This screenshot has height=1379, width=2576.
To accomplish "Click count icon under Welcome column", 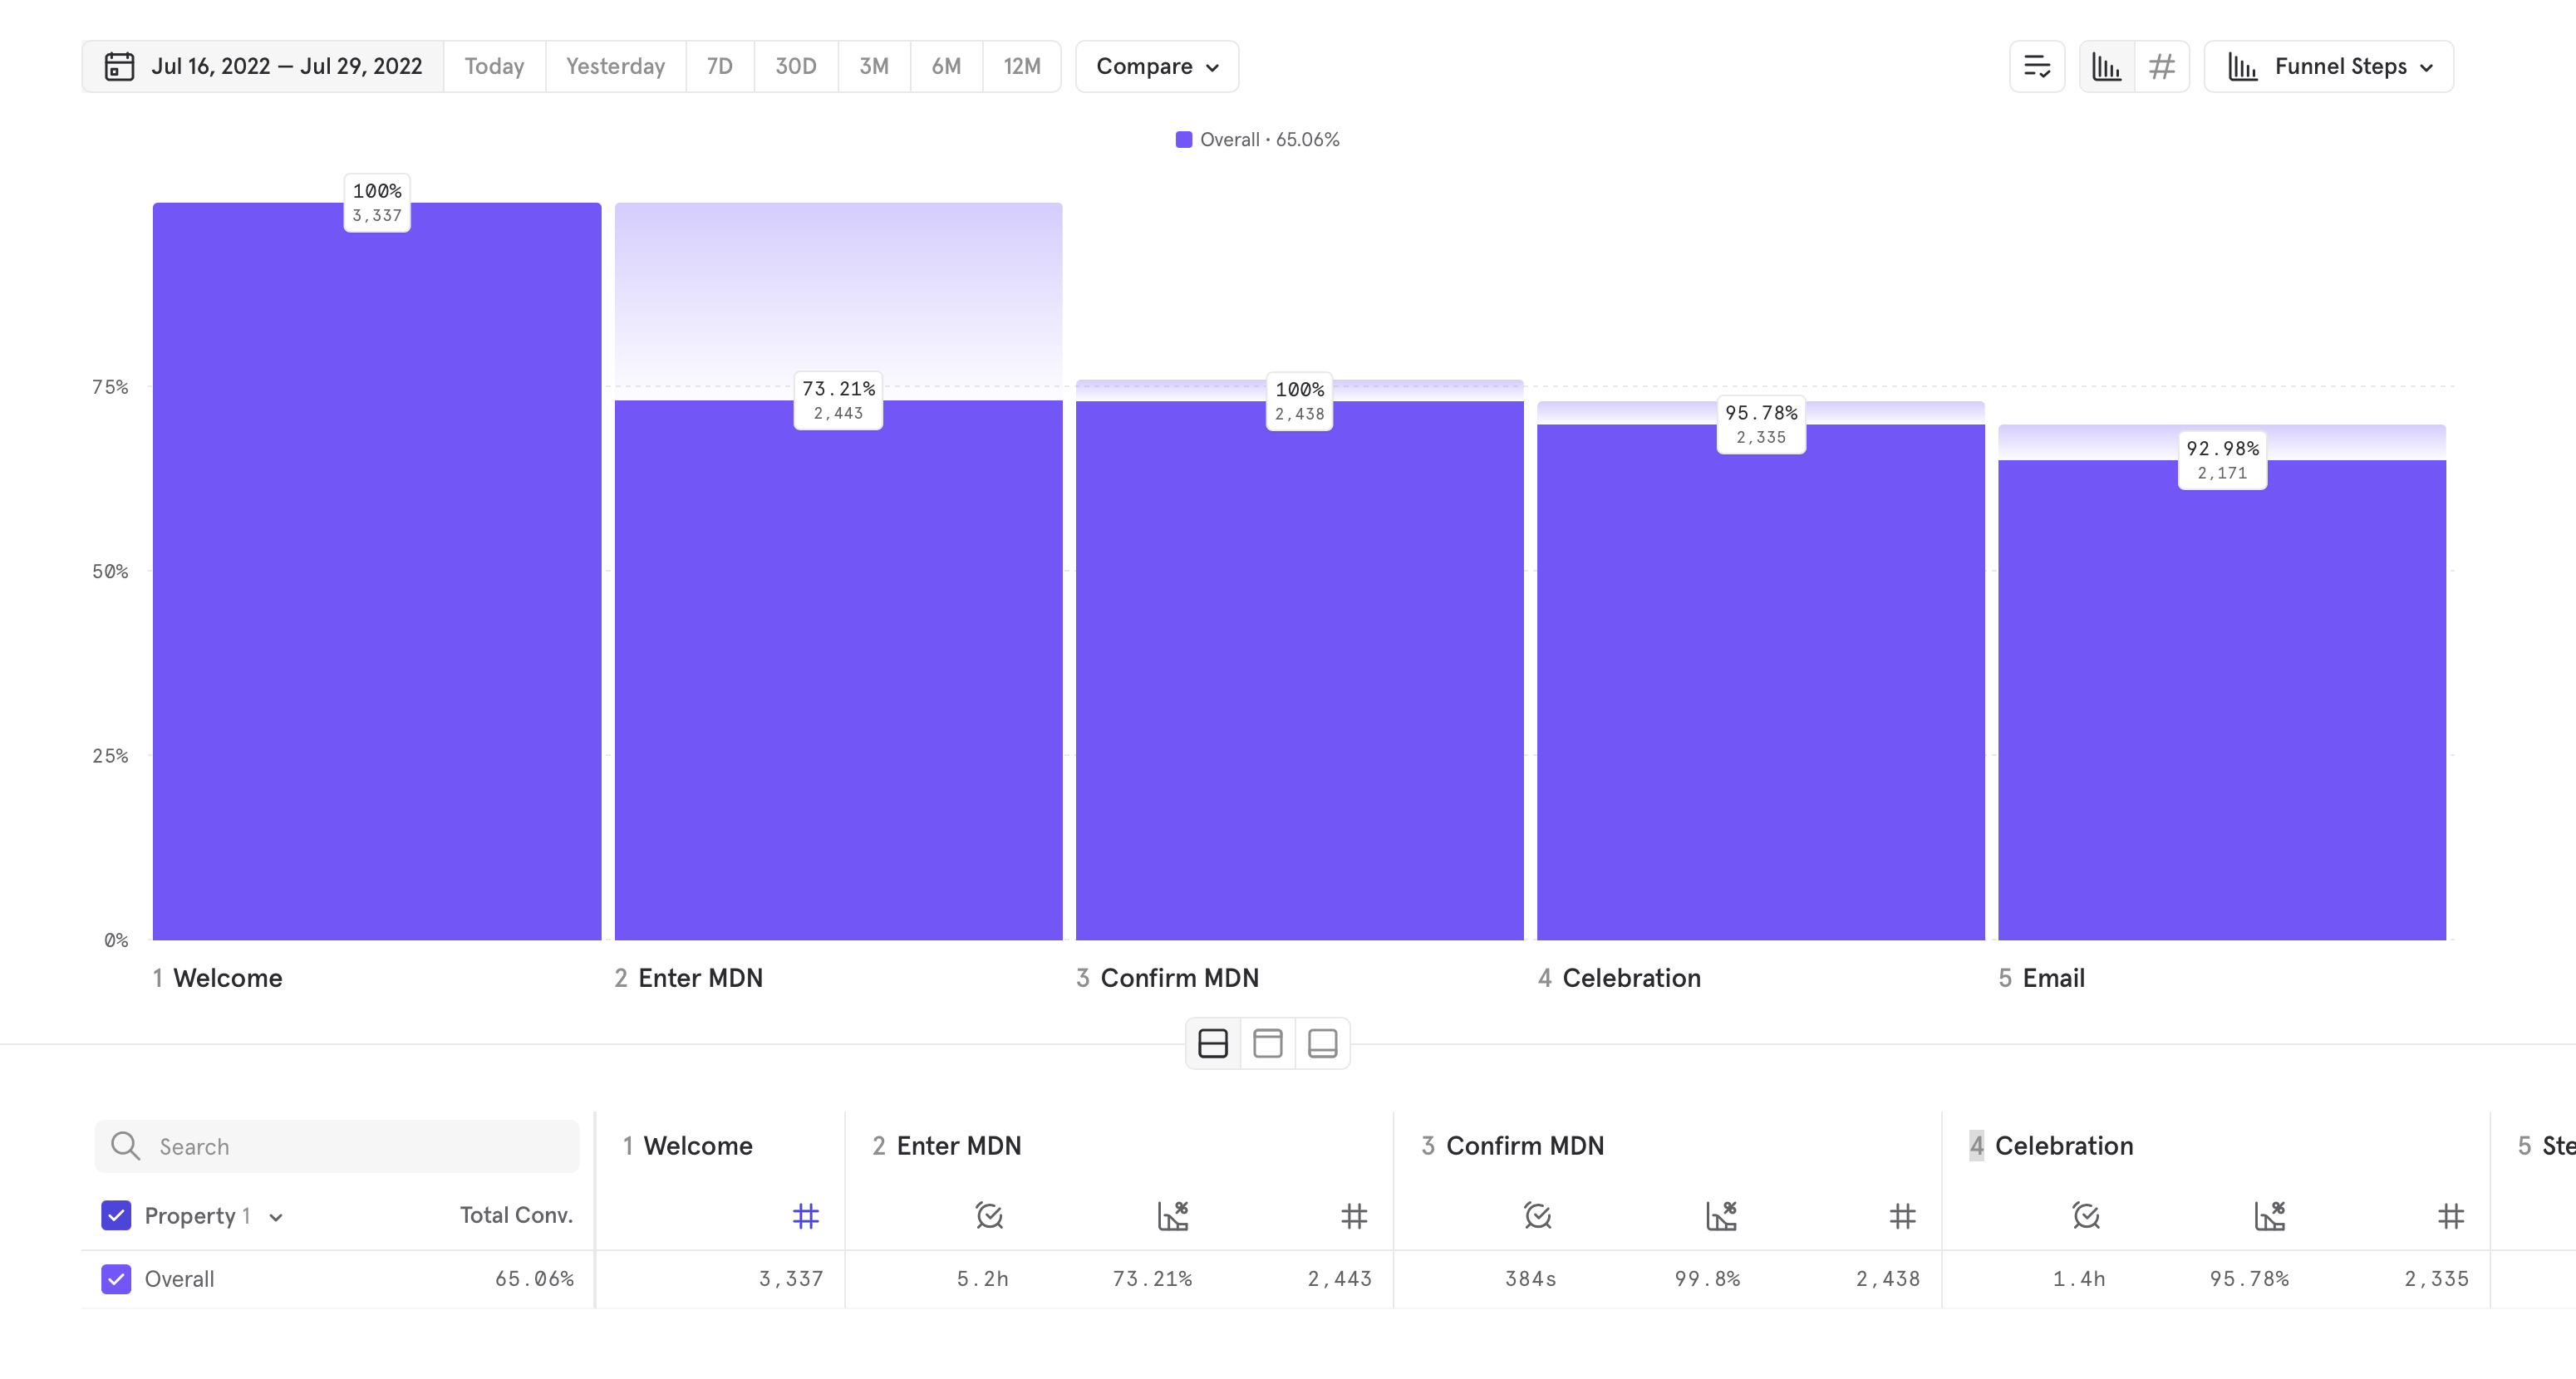I will coord(805,1216).
